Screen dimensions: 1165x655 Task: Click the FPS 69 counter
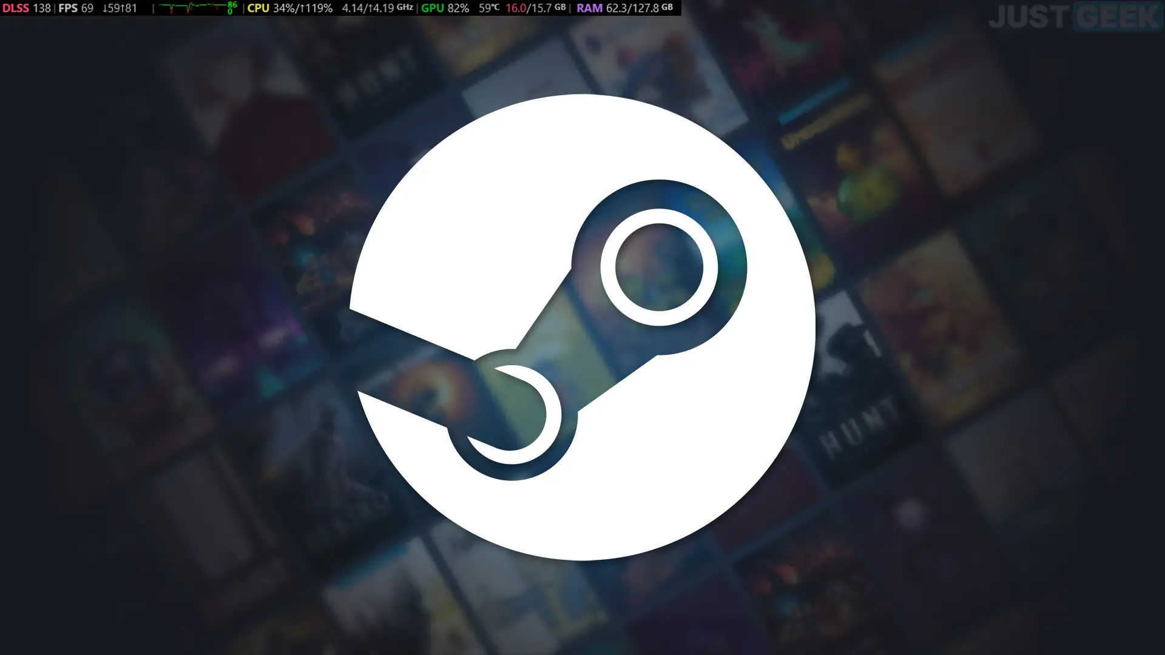76,8
